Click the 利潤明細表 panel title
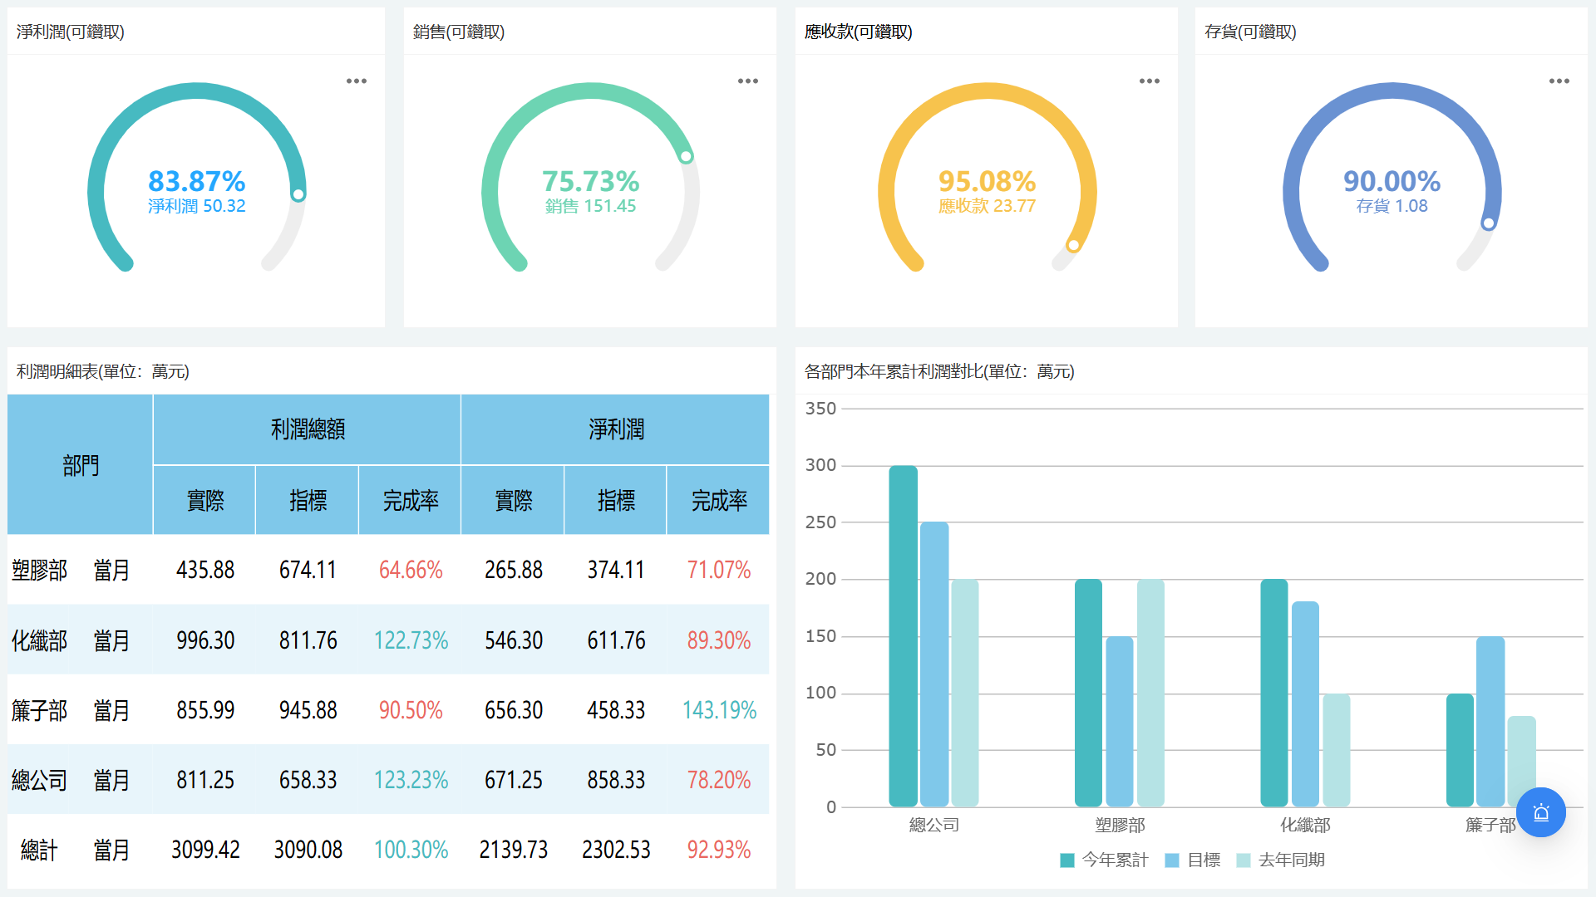This screenshot has height=897, width=1596. 103,371
